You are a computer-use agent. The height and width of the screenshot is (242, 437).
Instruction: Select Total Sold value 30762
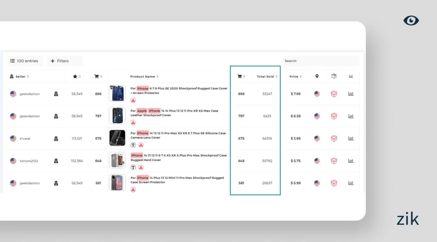click(x=267, y=161)
